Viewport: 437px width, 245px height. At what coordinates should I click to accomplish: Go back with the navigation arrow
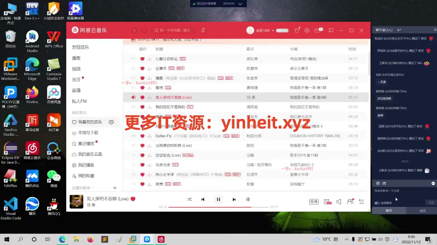coord(135,31)
